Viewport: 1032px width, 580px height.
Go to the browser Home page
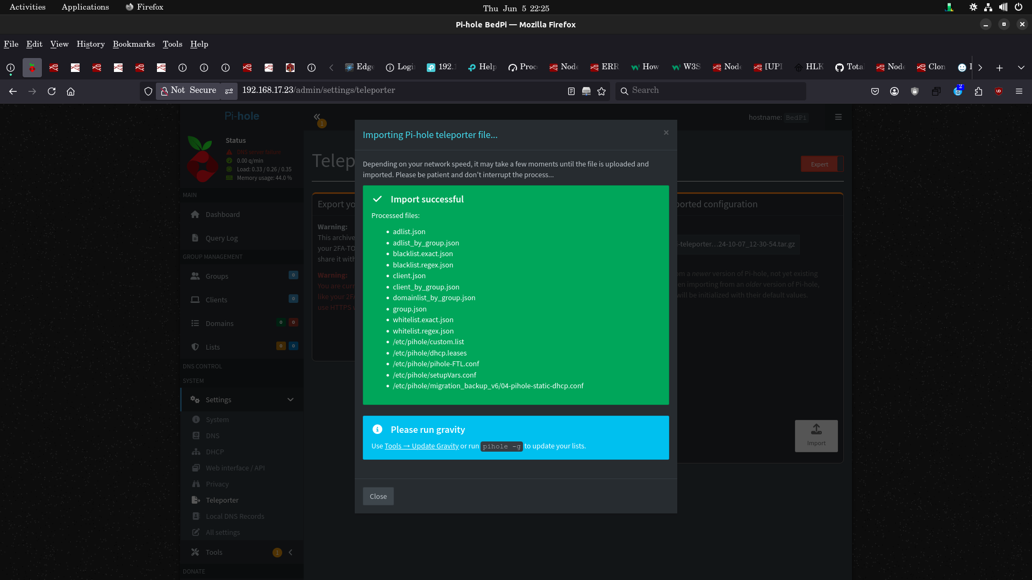(x=70, y=91)
